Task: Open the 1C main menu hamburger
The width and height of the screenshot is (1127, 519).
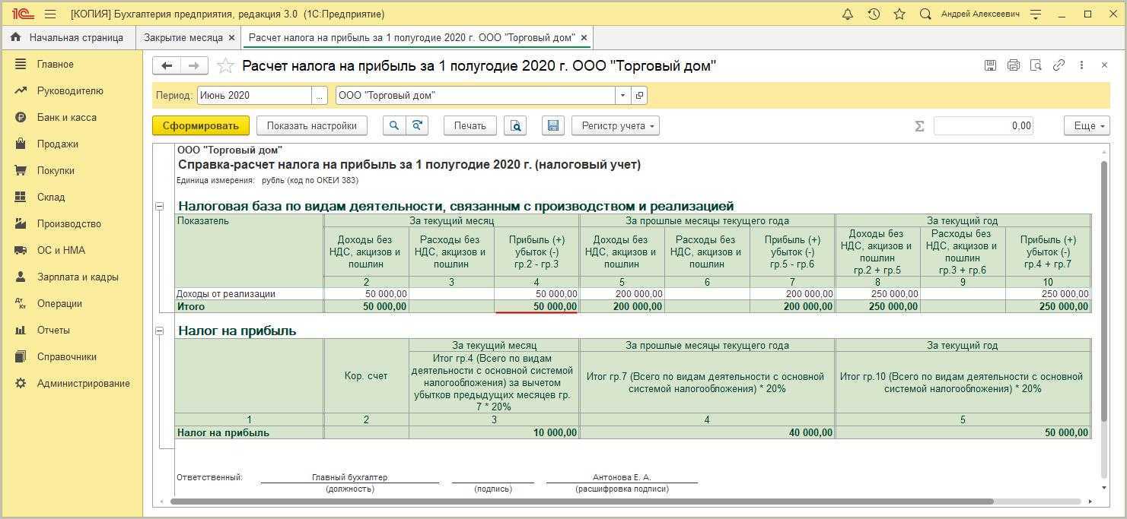Action: coord(50,14)
